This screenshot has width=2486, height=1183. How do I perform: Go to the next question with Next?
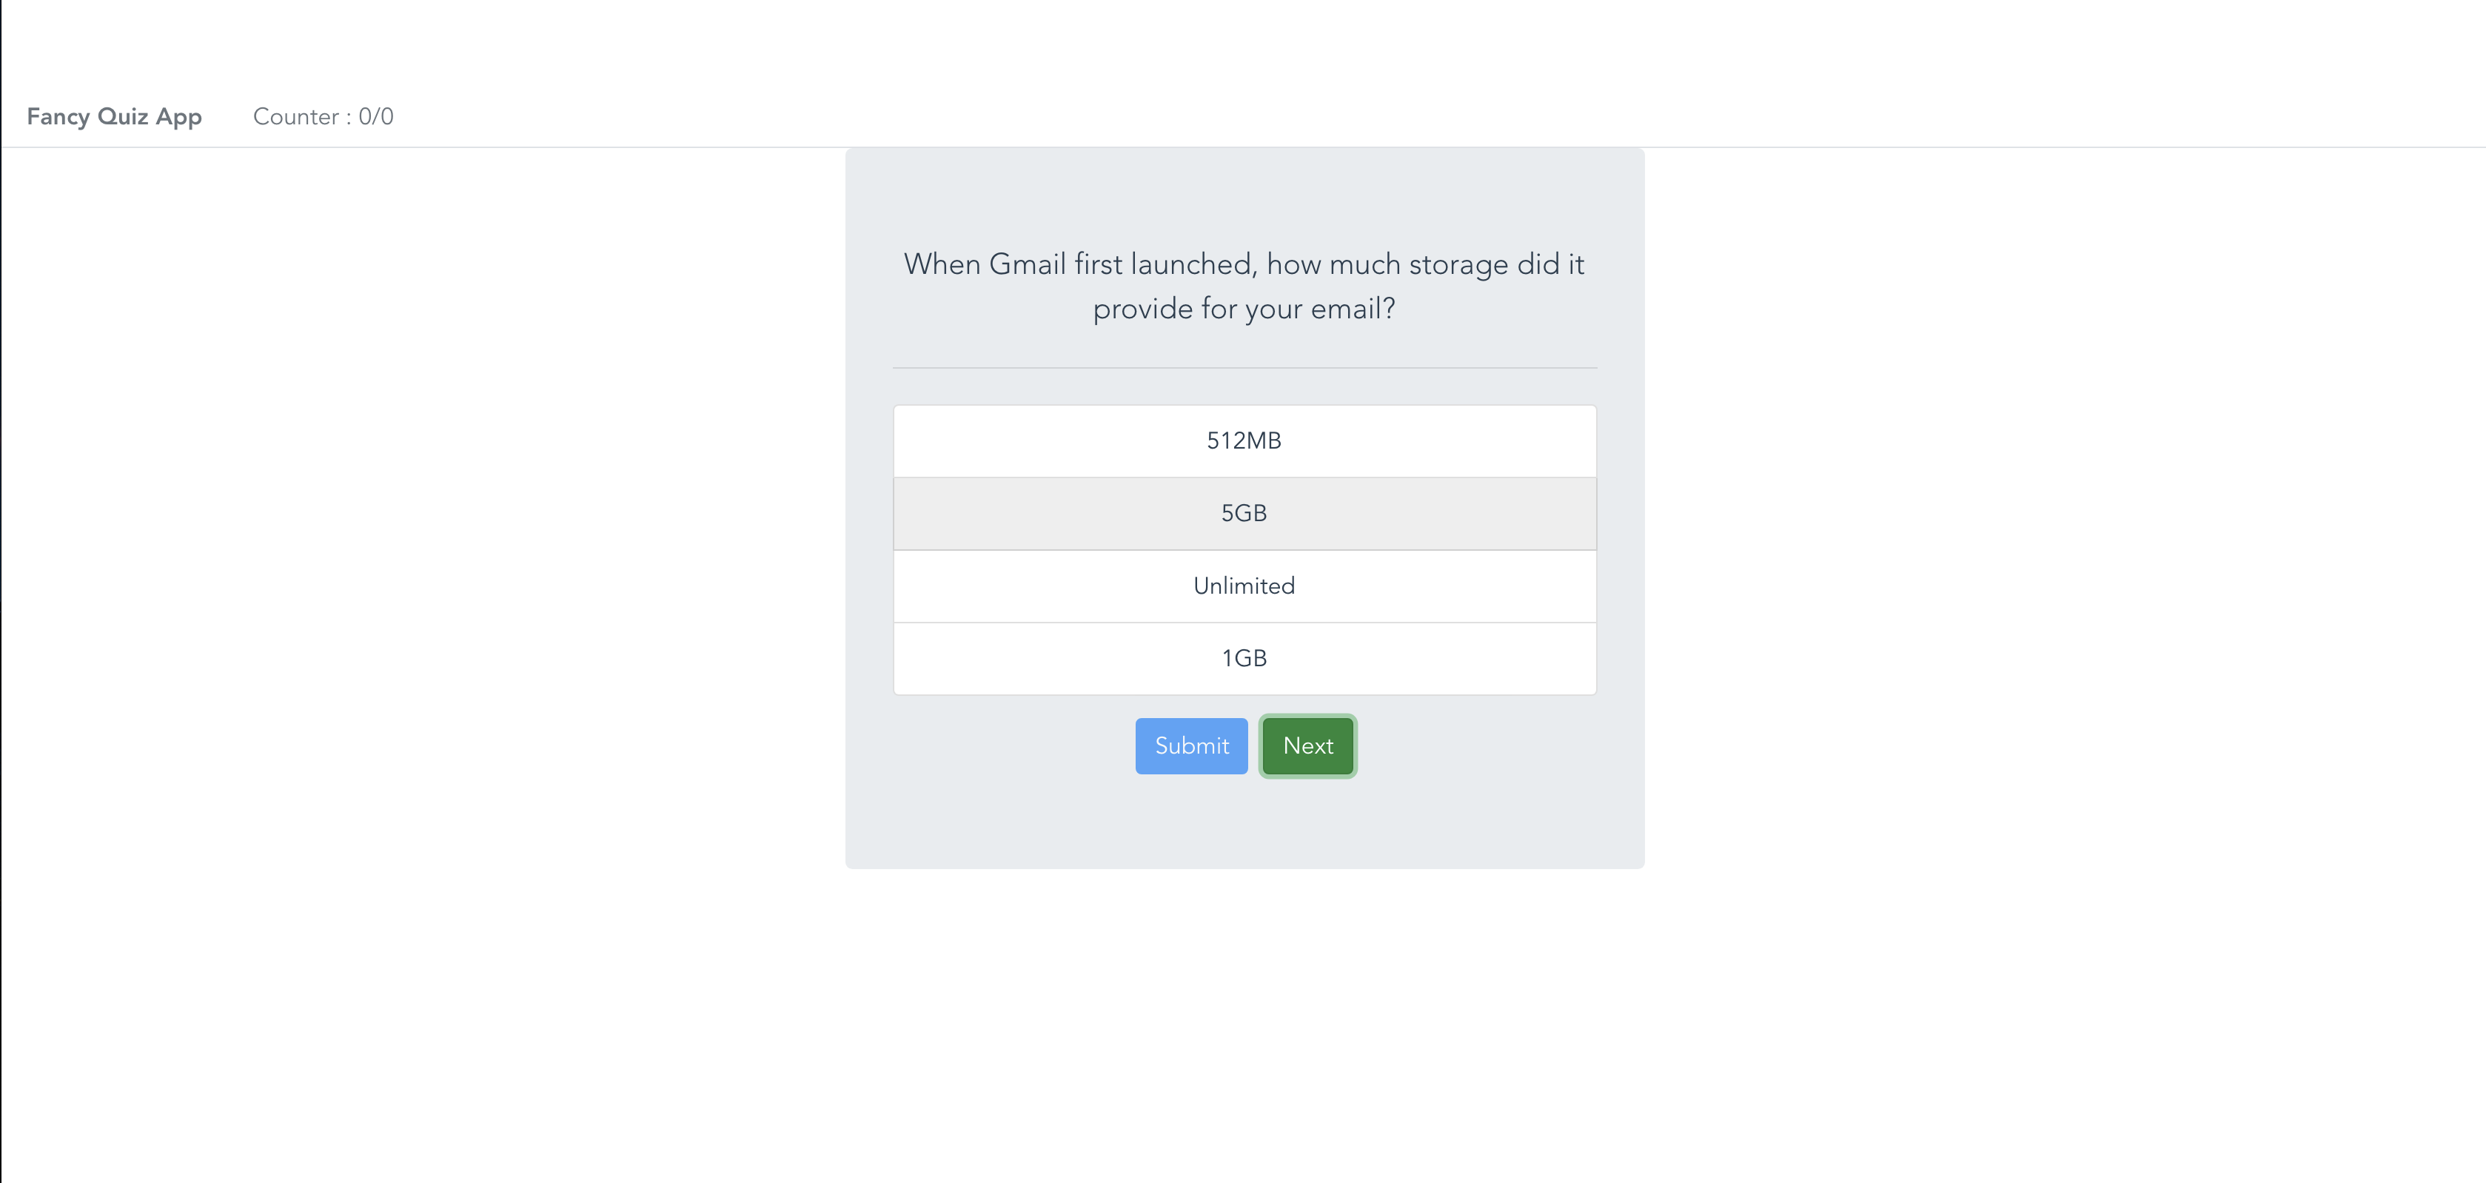click(x=1307, y=746)
